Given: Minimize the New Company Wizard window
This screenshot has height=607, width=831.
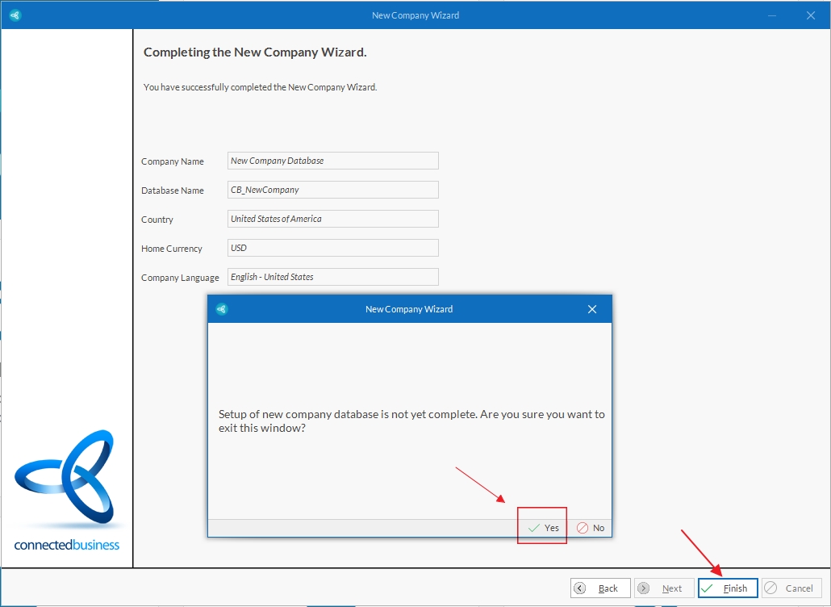Looking at the screenshot, I should [772, 15].
